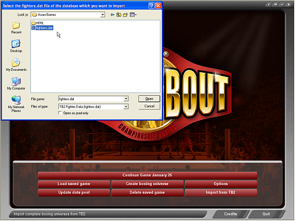Create a new folder in dialog
This screenshot has width=295, height=221.
click(x=125, y=15)
